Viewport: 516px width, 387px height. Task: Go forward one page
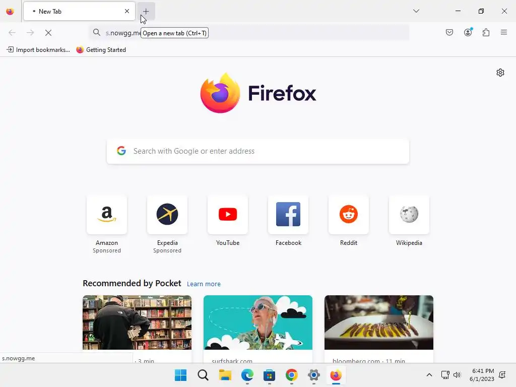(30, 33)
